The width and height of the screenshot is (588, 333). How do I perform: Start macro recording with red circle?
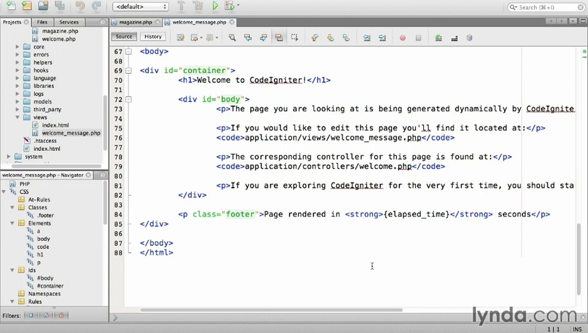(402, 38)
